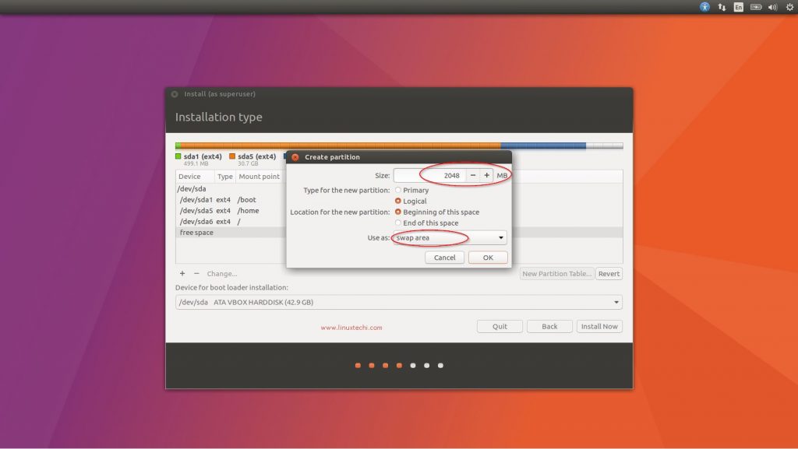Click the Type column header
The height and width of the screenshot is (449, 798).
click(225, 176)
